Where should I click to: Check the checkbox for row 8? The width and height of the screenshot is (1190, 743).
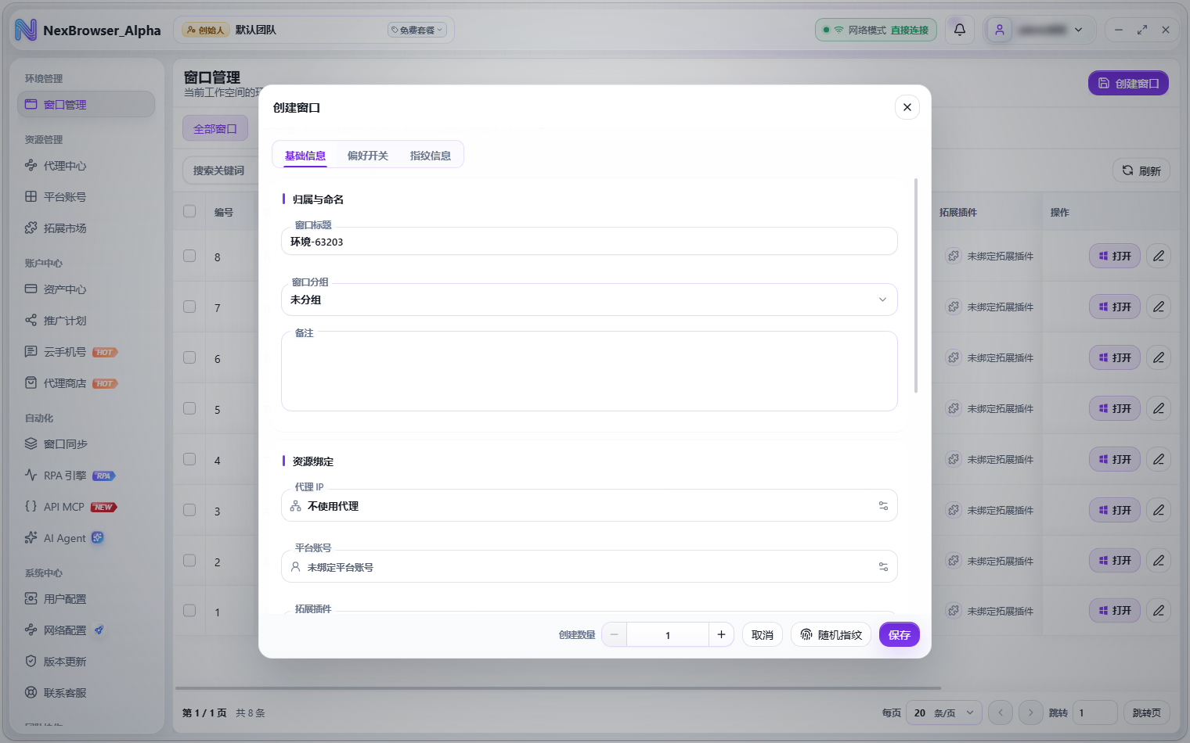(189, 256)
